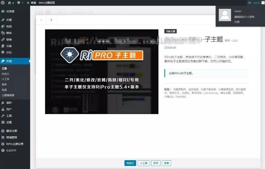Show previous theme with left arrow

tap(41, 20)
